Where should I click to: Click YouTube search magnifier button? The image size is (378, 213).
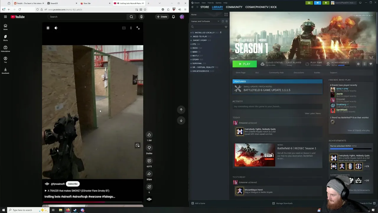pyautogui.click(x=131, y=17)
